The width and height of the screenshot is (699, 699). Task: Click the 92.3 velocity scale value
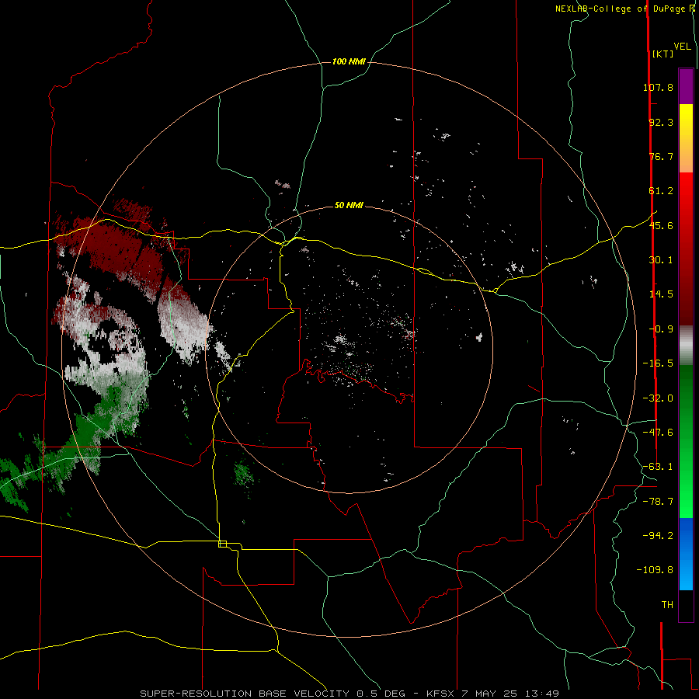[661, 122]
